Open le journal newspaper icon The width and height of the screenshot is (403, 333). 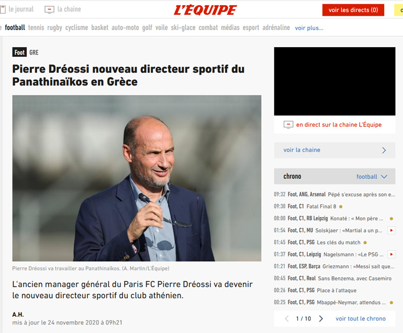(3, 9)
